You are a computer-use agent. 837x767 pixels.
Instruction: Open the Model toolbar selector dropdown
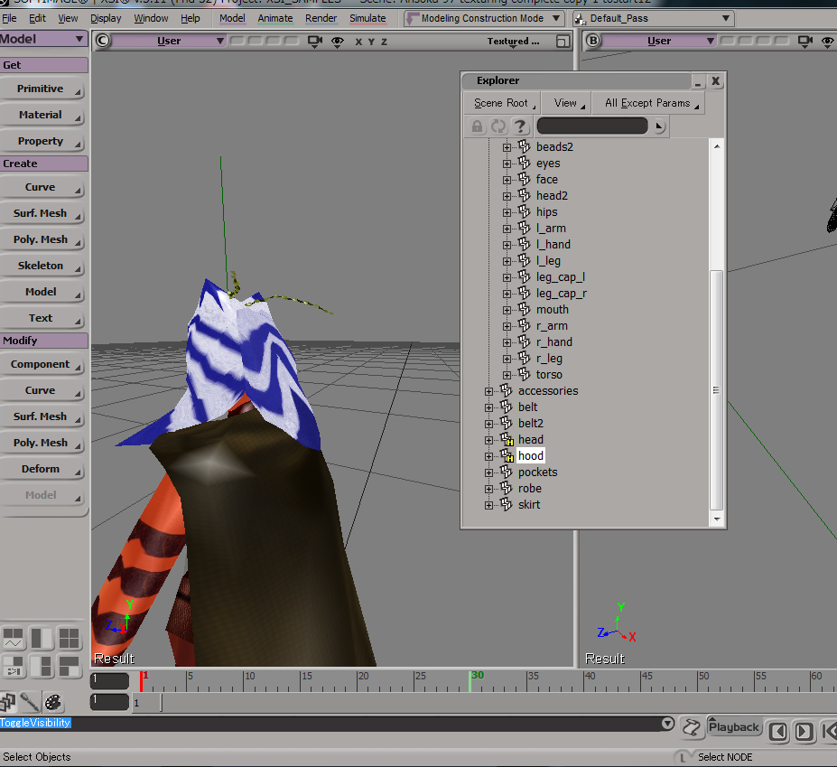click(x=43, y=39)
